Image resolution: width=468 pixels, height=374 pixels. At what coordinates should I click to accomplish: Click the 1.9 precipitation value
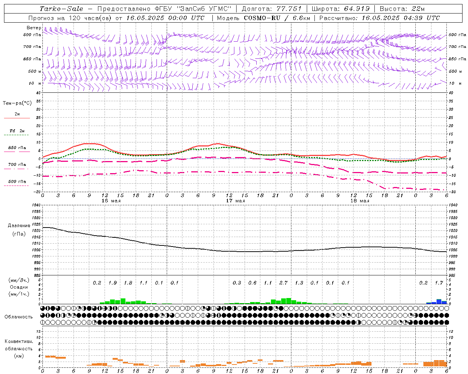point(113,283)
